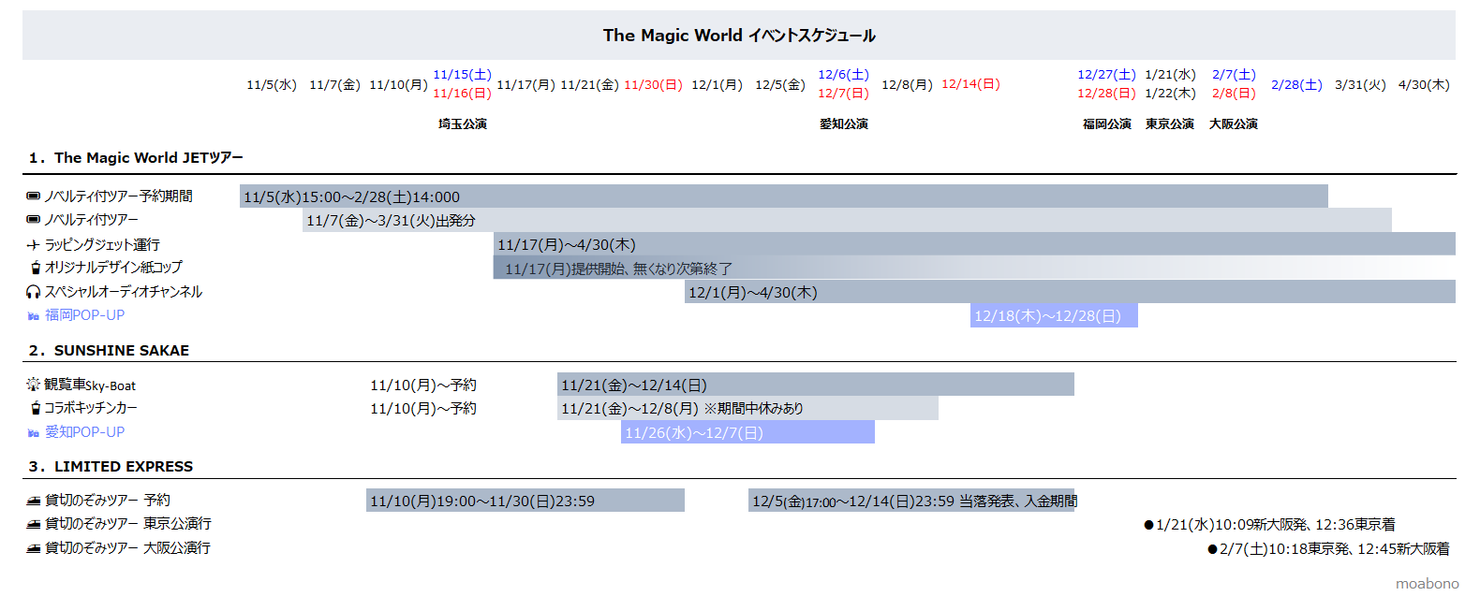Click the 12/1(月)～4/30(木) audio channel bar
This screenshot has width=1480, height=596.
point(1069,292)
